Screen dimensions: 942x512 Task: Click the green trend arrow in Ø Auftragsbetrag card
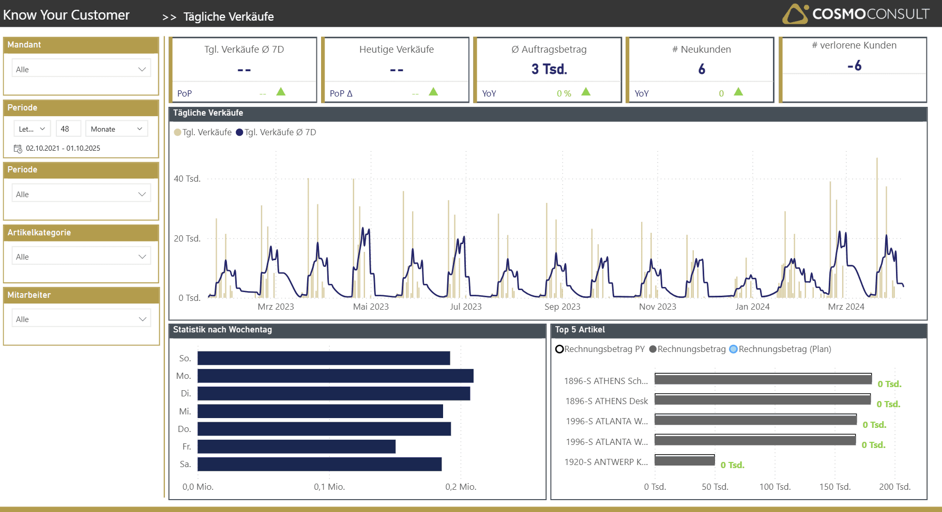586,92
